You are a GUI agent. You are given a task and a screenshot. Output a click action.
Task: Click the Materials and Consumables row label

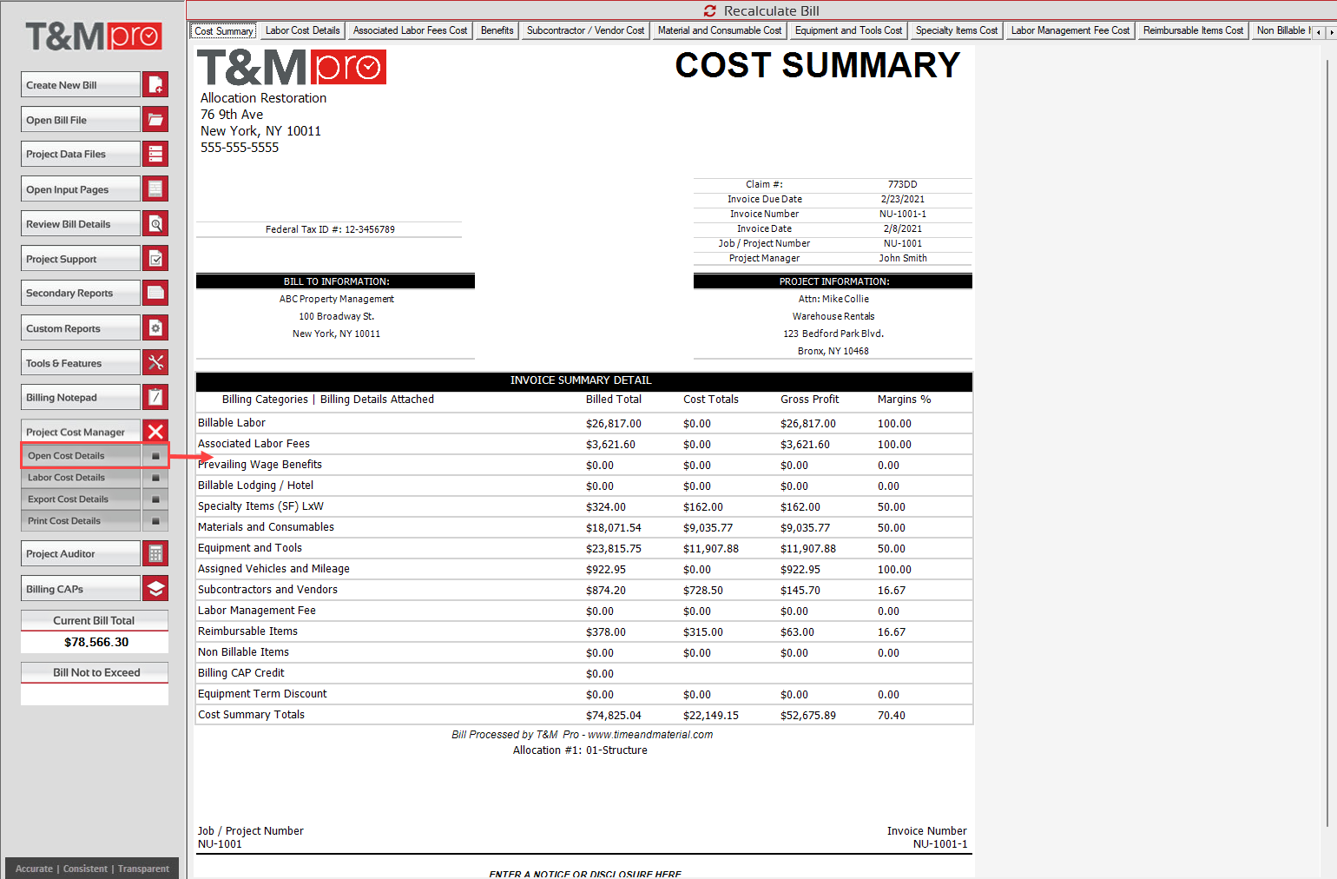pos(266,527)
